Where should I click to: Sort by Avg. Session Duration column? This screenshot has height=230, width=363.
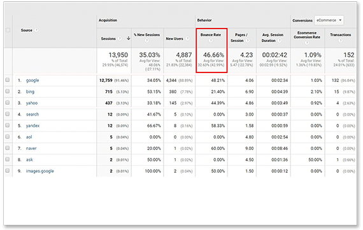[x=273, y=37]
